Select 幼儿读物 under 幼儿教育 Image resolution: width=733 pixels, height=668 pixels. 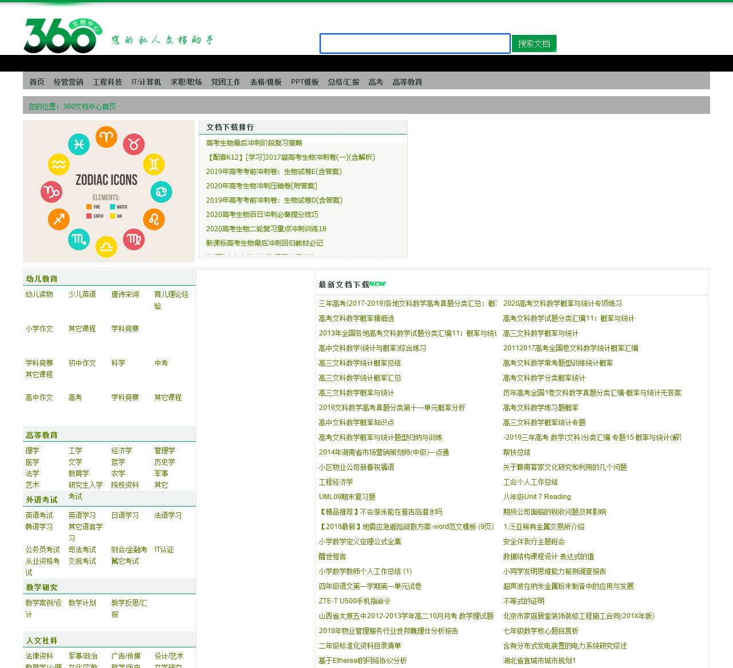tap(39, 294)
